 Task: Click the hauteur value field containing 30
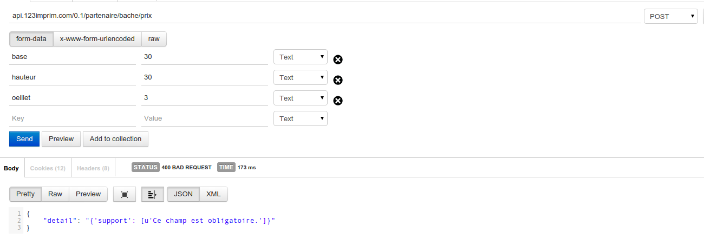click(205, 77)
